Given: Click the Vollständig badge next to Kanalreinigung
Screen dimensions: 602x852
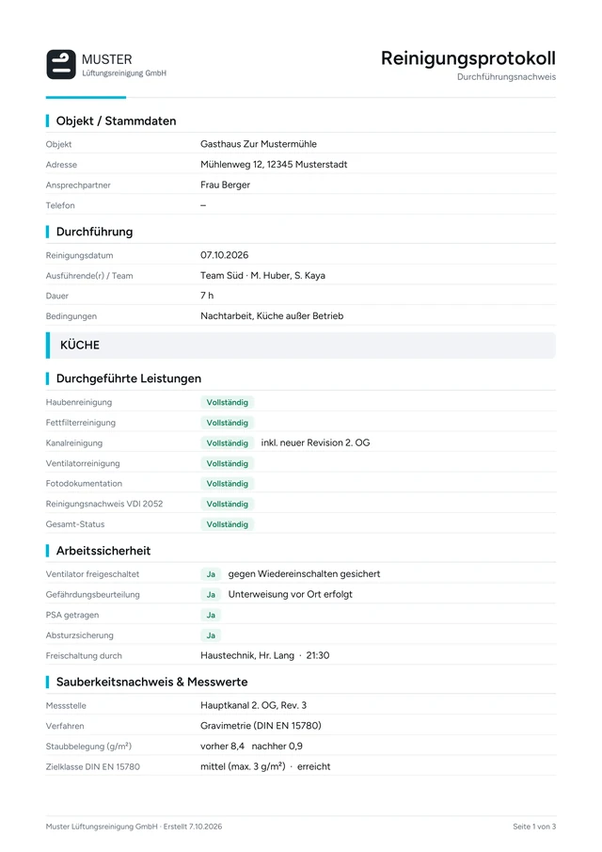Looking at the screenshot, I should [x=227, y=443].
